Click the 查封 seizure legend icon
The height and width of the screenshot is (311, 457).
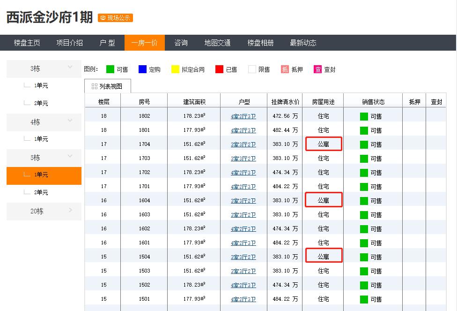[x=318, y=69]
